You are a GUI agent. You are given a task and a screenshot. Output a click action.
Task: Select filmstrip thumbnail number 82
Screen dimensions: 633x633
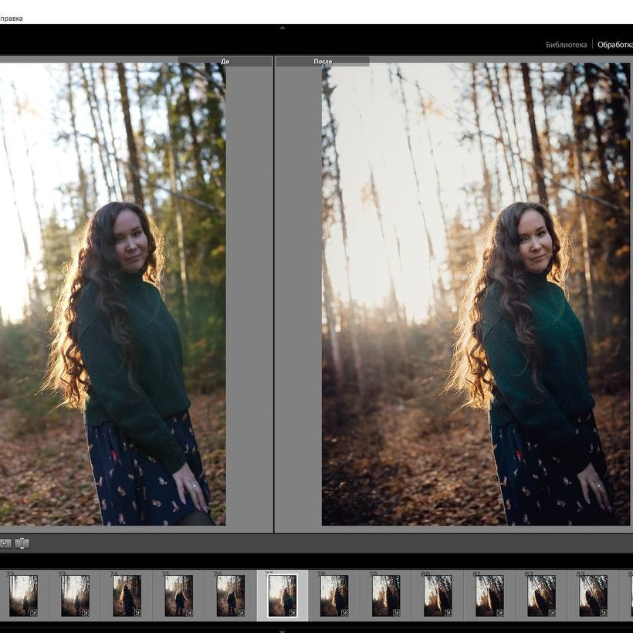pos(540,595)
